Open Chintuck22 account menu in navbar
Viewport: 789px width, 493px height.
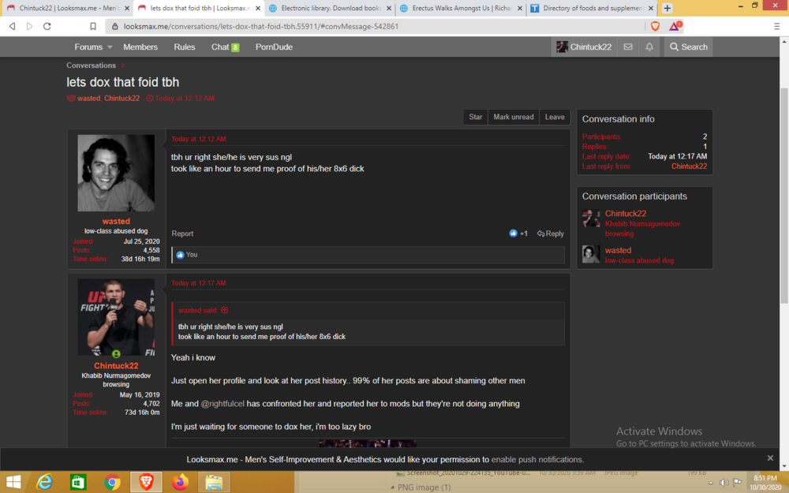[584, 47]
